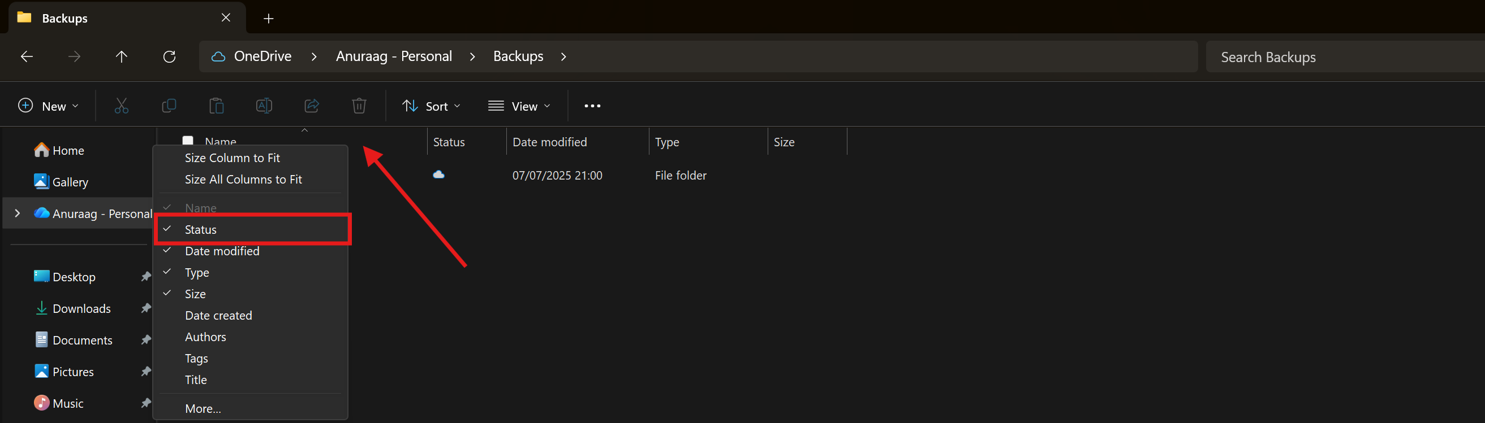Navigate up one folder level
This screenshot has height=423, width=1485.
121,56
